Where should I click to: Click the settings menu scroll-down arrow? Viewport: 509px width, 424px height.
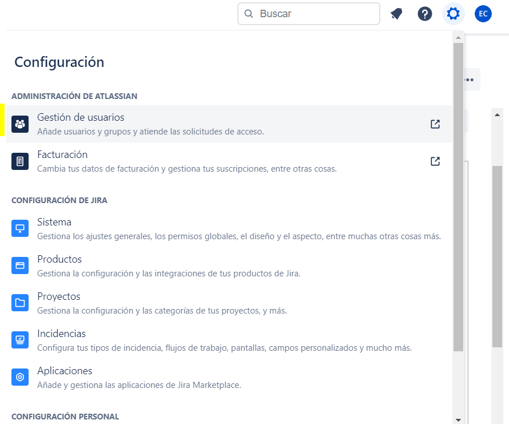point(458,420)
